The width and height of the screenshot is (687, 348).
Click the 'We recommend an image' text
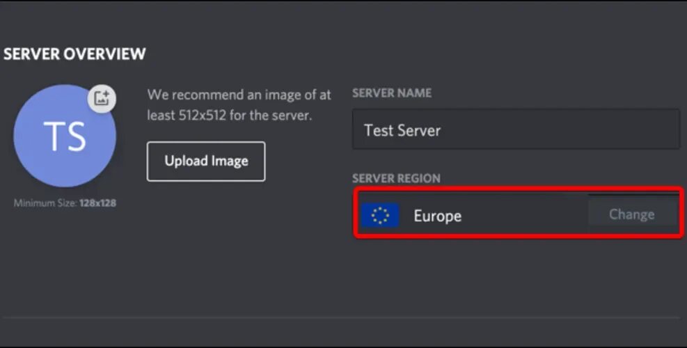pos(239,95)
